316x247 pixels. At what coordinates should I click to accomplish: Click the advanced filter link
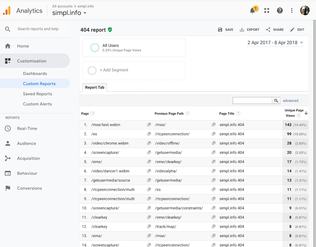tap(290, 101)
